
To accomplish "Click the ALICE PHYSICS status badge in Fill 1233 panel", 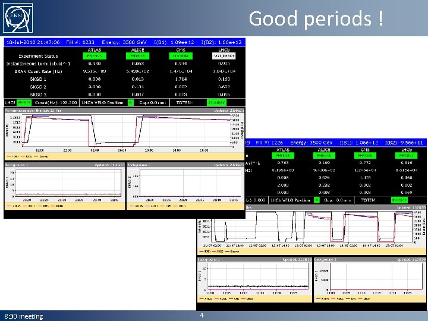I will point(137,56).
